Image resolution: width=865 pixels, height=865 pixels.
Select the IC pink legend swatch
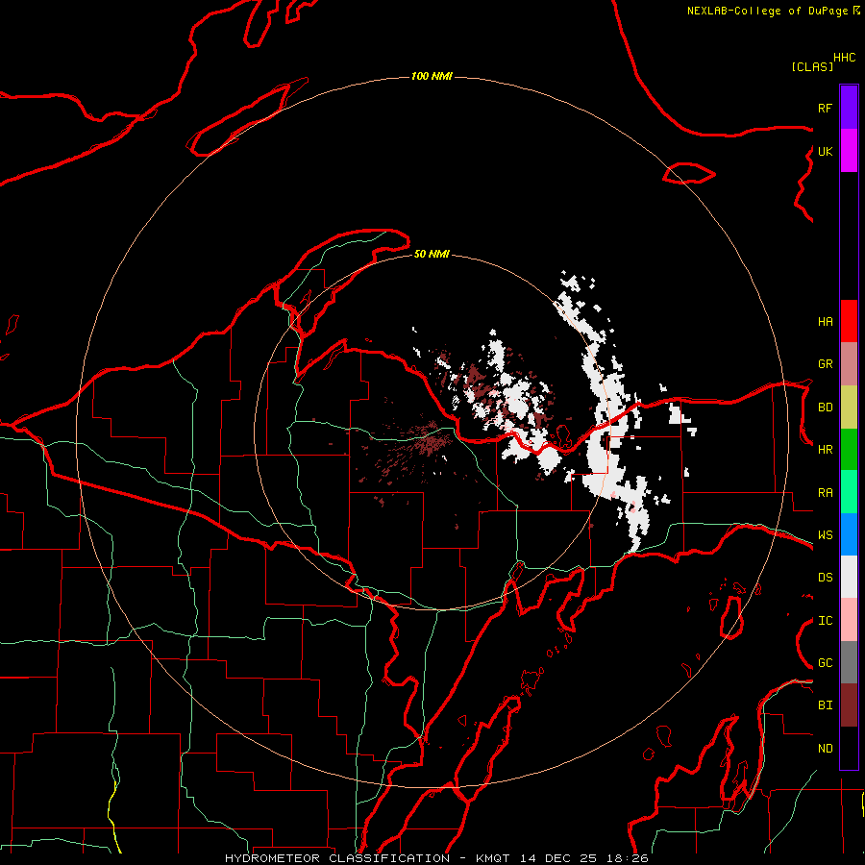(849, 620)
